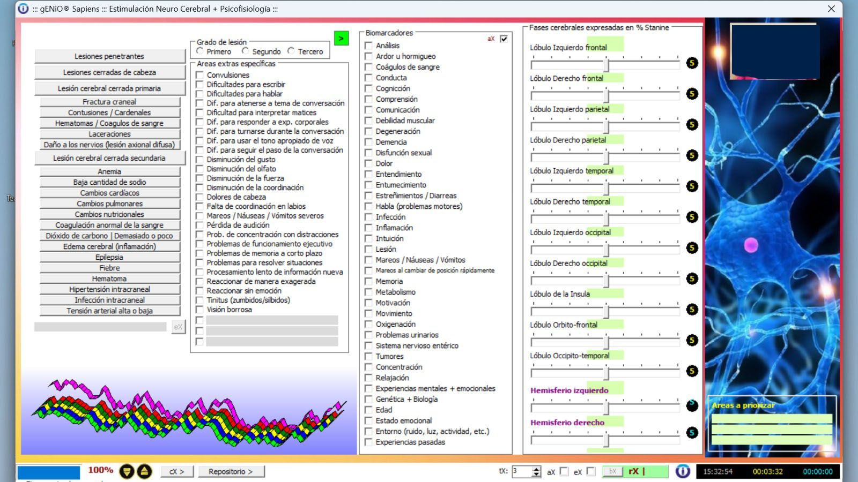This screenshot has width=858, height=482.
Task: Click the Hemisferio derecho slider thumb
Action: pos(606,440)
